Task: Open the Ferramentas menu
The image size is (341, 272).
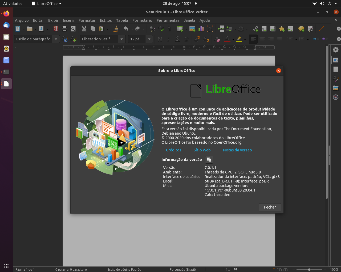Action: [x=168, y=20]
